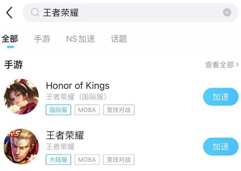Click 竞技对战 tag under Honor of Kings

click(x=119, y=110)
